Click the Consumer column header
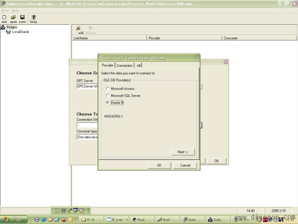298x224 pixels. tap(259, 38)
